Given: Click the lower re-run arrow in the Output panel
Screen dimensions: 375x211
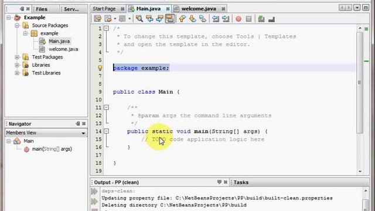Looking at the screenshot, I should coord(94,202).
